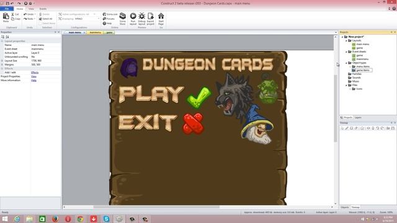Click the Debug layout bug icon
The image size is (397, 223).
142,16
